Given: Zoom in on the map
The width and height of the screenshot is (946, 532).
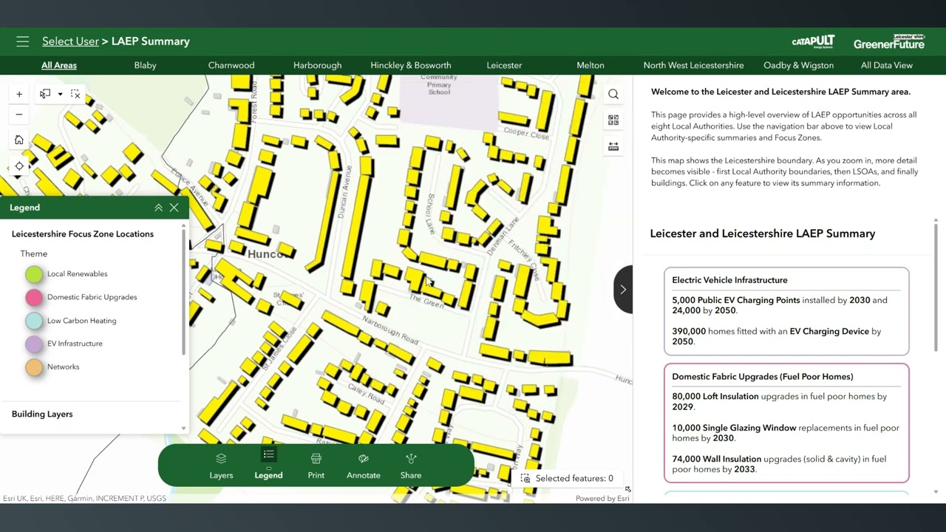Looking at the screenshot, I should (19, 94).
